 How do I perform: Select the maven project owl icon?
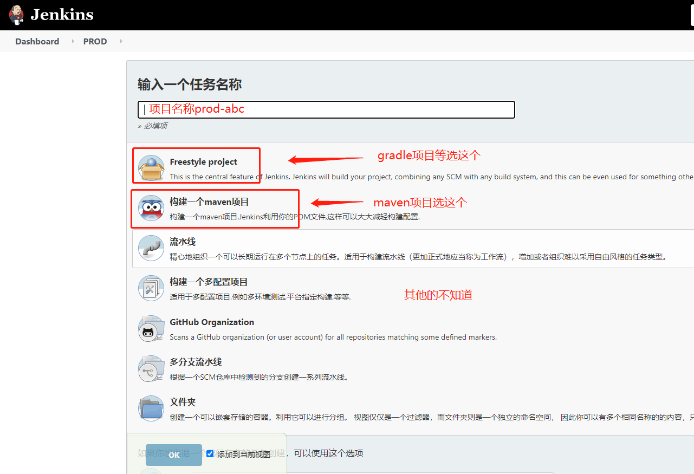point(151,208)
